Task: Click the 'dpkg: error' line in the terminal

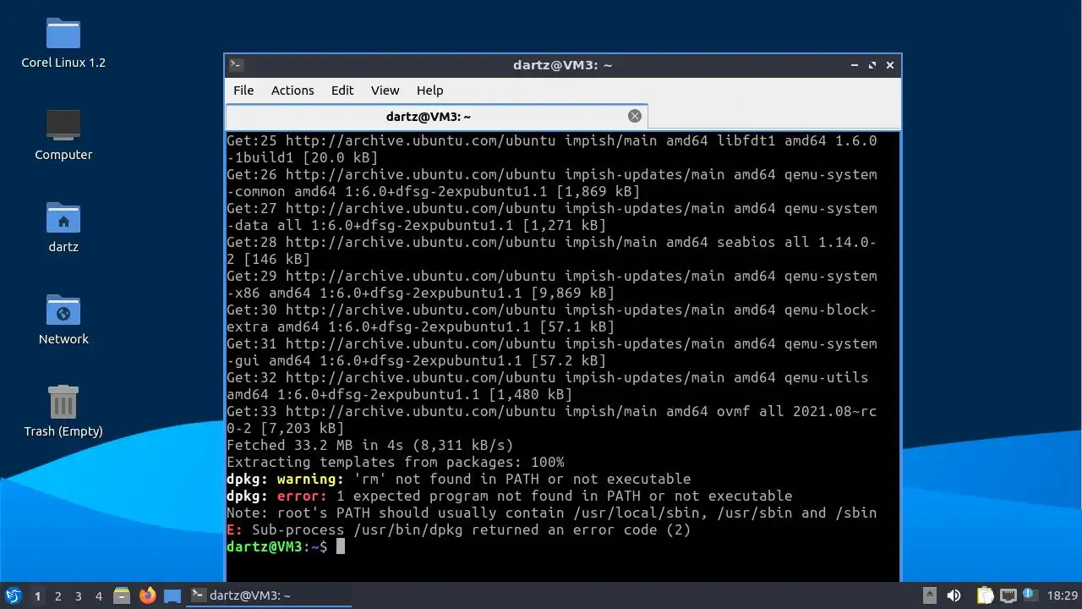Action: (510, 496)
